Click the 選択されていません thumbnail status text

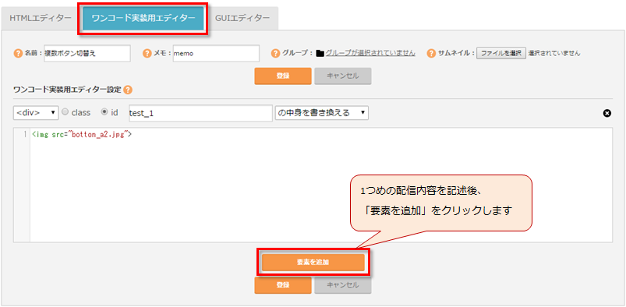(554, 53)
